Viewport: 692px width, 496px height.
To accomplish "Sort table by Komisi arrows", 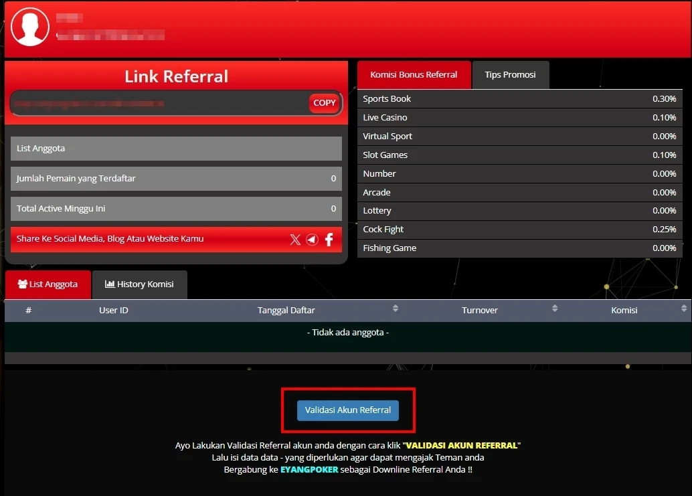I will 683,309.
